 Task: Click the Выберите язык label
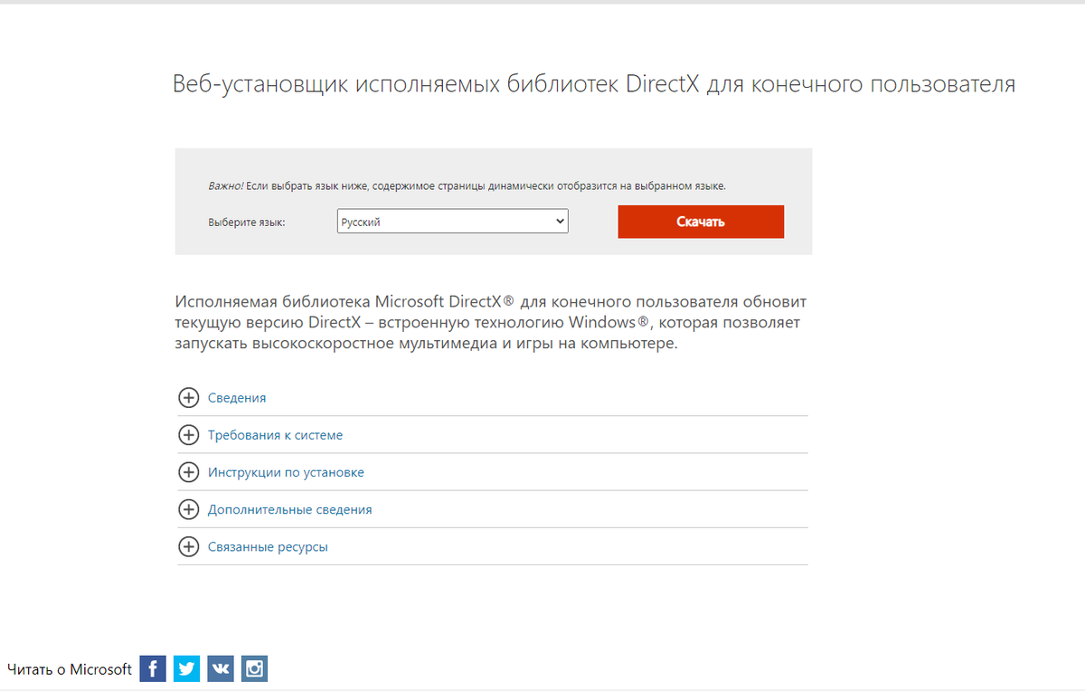point(247,222)
